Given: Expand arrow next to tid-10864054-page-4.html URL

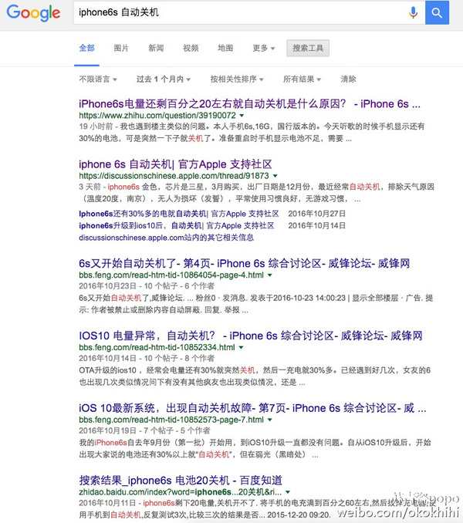Looking at the screenshot, I should [x=270, y=275].
